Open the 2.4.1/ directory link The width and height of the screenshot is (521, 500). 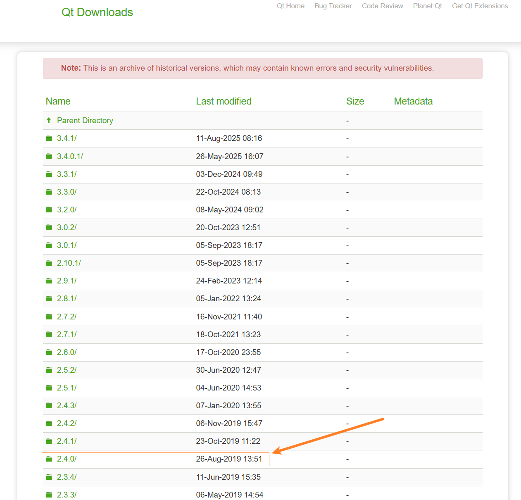coord(67,441)
